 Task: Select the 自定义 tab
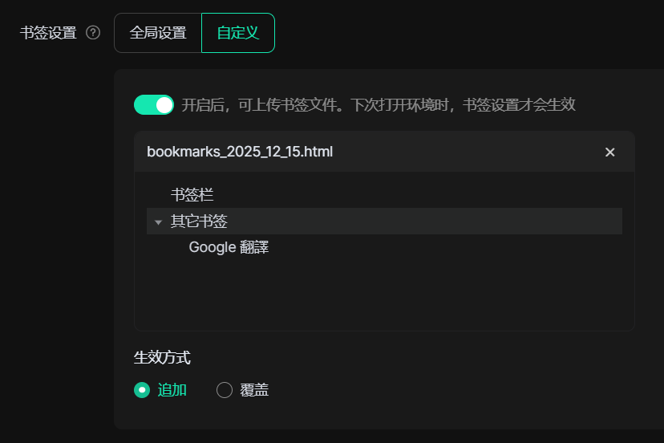pyautogui.click(x=237, y=33)
